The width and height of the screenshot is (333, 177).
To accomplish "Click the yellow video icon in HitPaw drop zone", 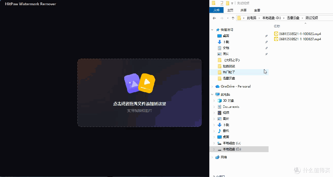I will [146, 83].
